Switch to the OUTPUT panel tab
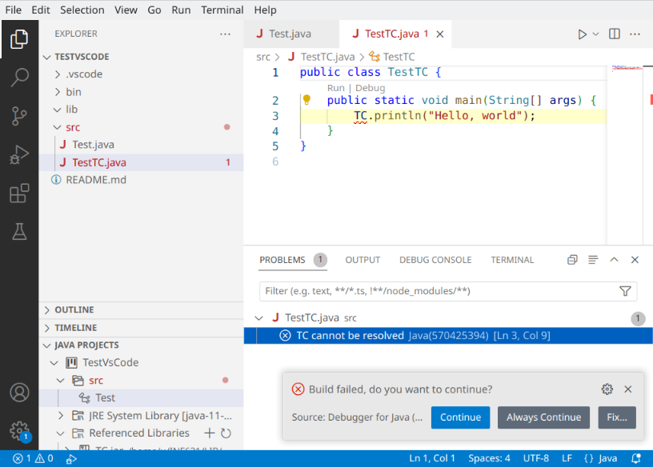This screenshot has width=653, height=467. click(x=363, y=260)
